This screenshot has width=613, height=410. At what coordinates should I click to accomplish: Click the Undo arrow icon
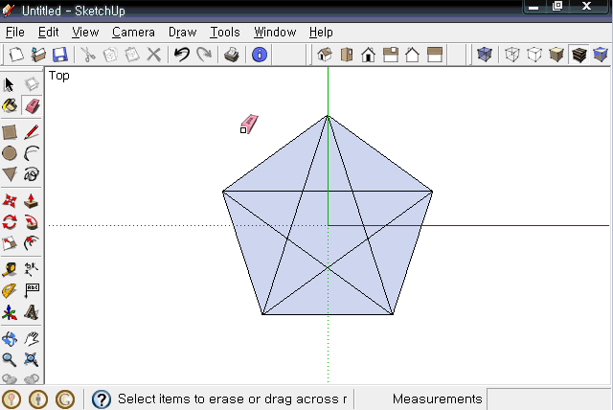pyautogui.click(x=182, y=55)
